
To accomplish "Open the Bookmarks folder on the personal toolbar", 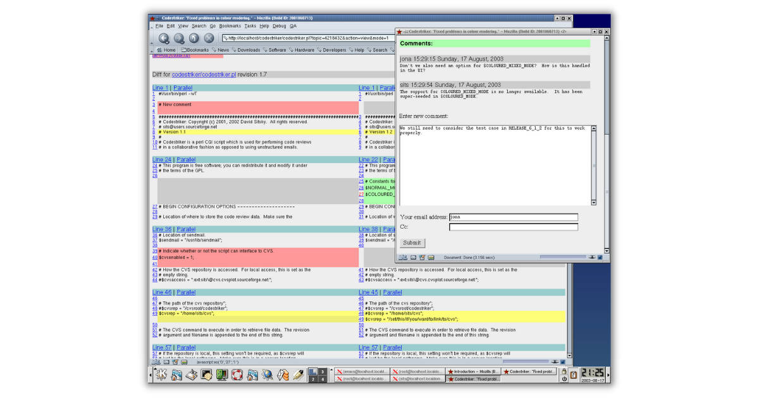I will (194, 49).
